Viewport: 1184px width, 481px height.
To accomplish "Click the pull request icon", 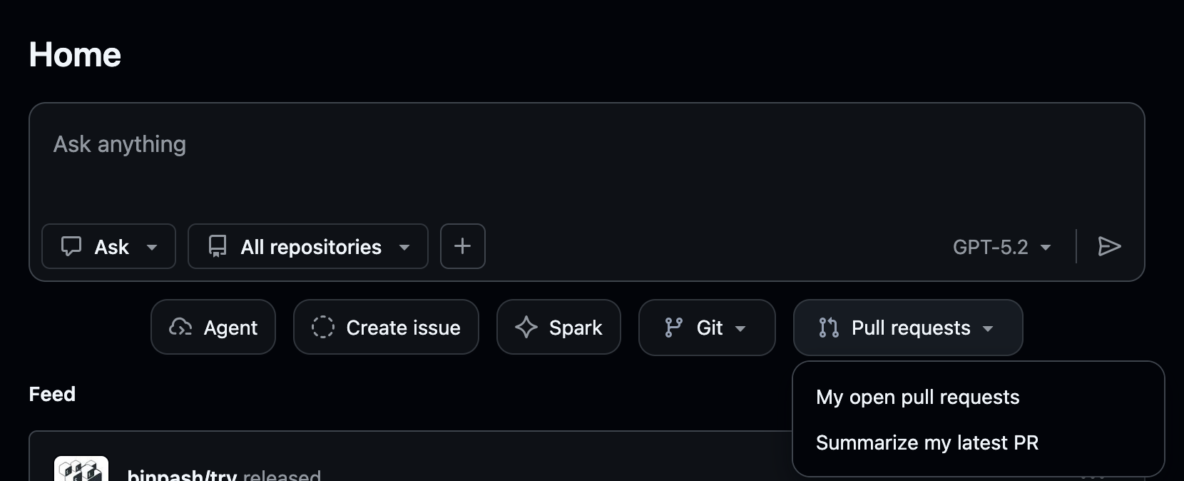I will click(828, 328).
